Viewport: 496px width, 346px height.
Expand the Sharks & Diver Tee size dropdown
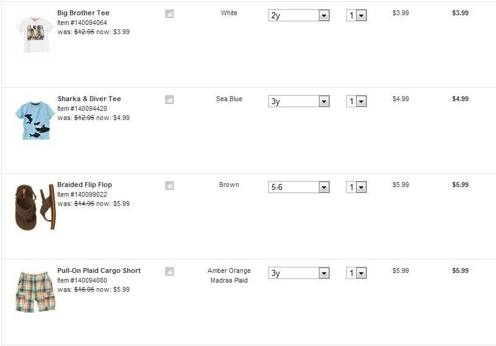coord(299,102)
